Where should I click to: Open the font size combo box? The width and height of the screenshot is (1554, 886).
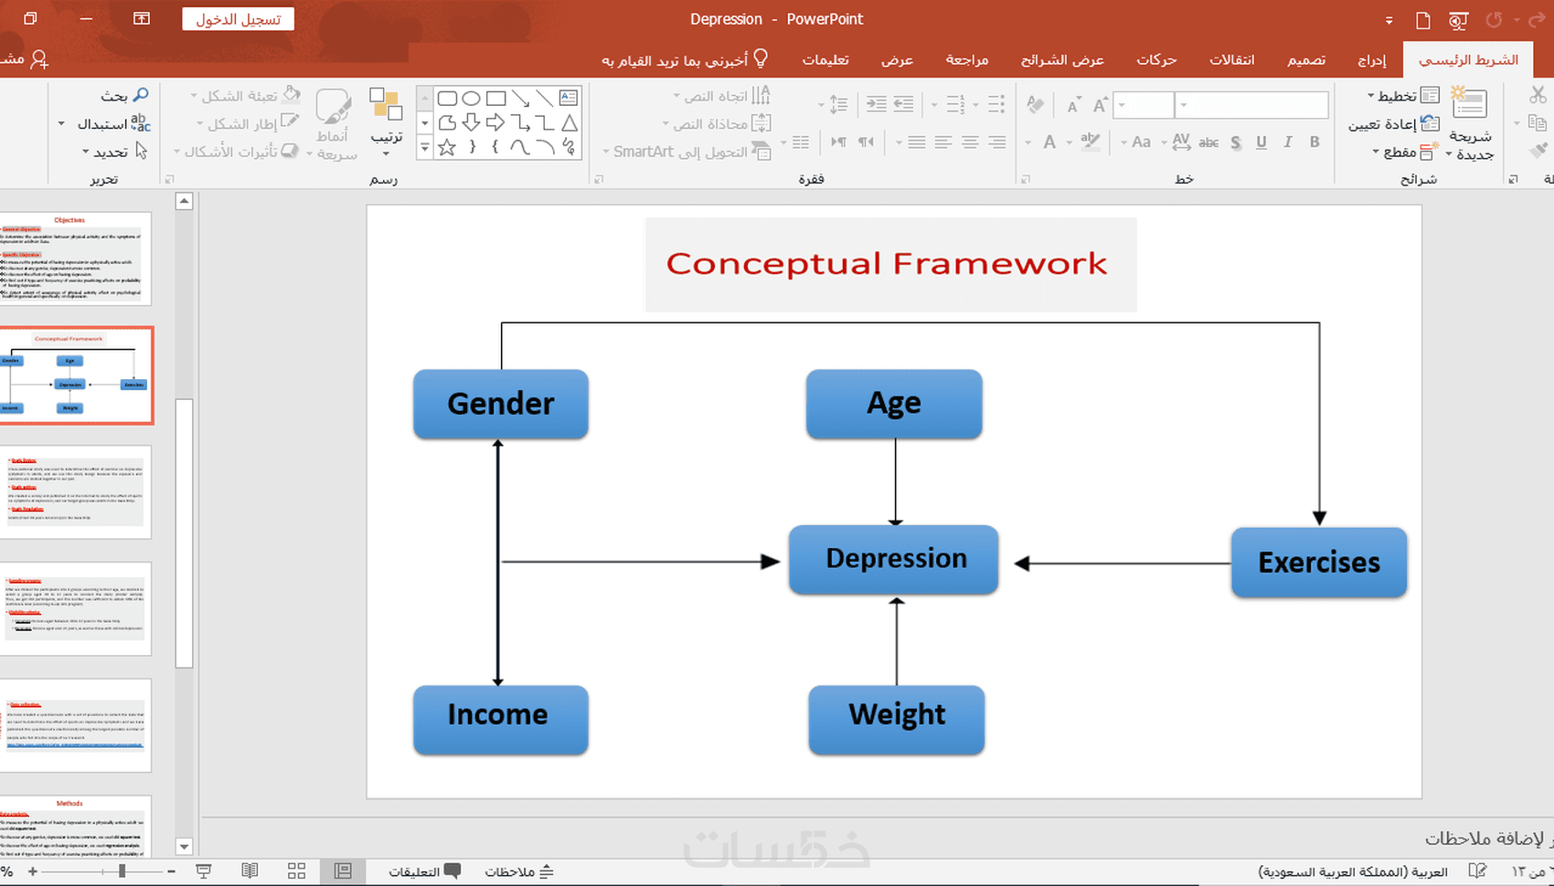1144,105
